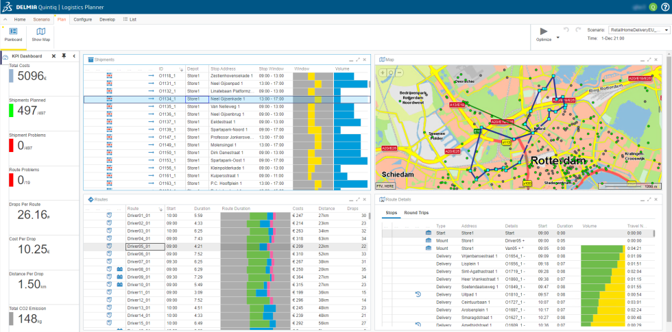The image size is (672, 332).
Task: Click the help question mark icon
Action: point(665,7)
